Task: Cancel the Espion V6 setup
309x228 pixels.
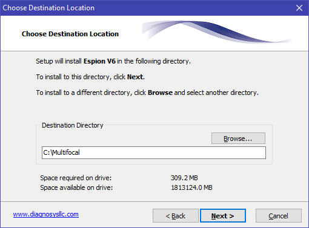Action: tap(279, 216)
